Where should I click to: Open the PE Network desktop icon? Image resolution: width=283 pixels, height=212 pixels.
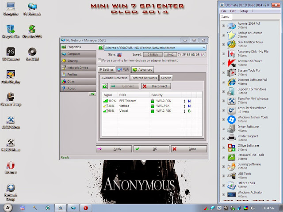pyautogui.click(x=32, y=9)
